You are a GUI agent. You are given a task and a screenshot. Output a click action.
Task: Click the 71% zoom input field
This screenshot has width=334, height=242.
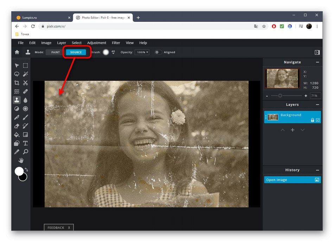pyautogui.click(x=315, y=96)
